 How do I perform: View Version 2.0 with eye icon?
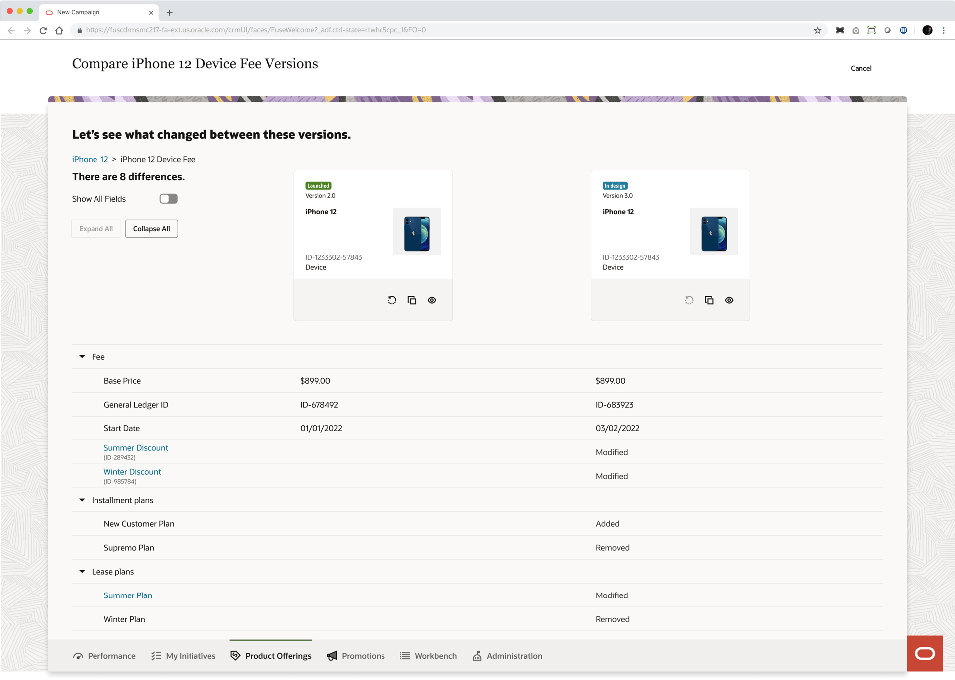(432, 300)
